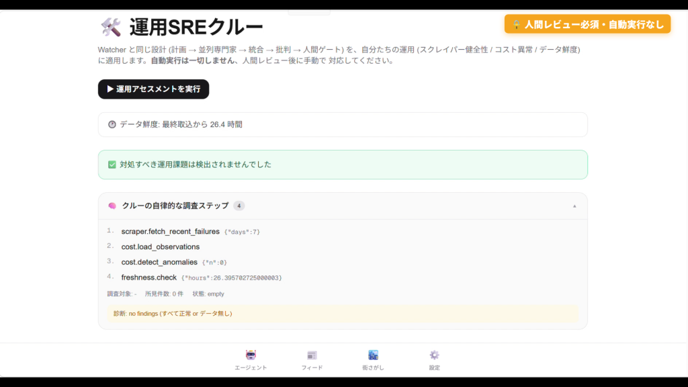Image resolution: width=688 pixels, height=387 pixels.
Task: Open the 設定 gear icon
Action: point(435,355)
